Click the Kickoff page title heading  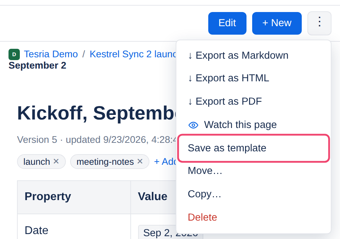96,113
